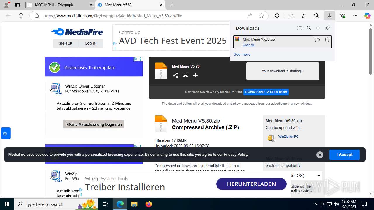
Task: Click the taskbar search box
Action: pyautogui.click(x=56, y=204)
